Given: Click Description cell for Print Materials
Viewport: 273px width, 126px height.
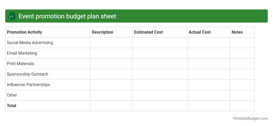Looking at the screenshot, I should coord(111,64).
